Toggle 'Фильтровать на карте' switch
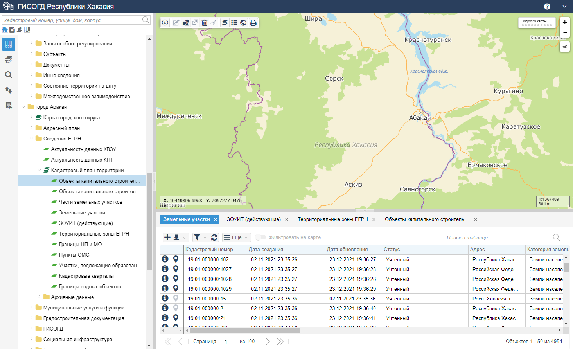Image resolution: width=573 pixels, height=349 pixels. [260, 237]
